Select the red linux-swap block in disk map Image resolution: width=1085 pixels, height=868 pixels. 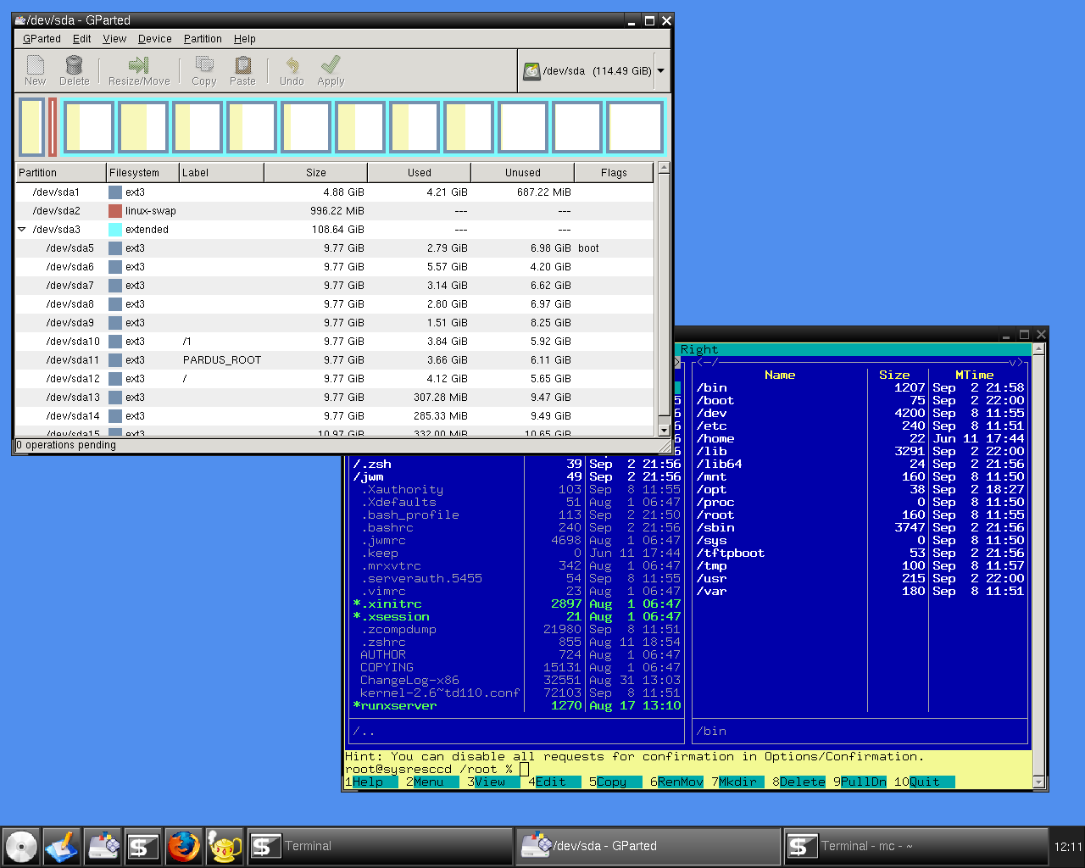pos(53,127)
